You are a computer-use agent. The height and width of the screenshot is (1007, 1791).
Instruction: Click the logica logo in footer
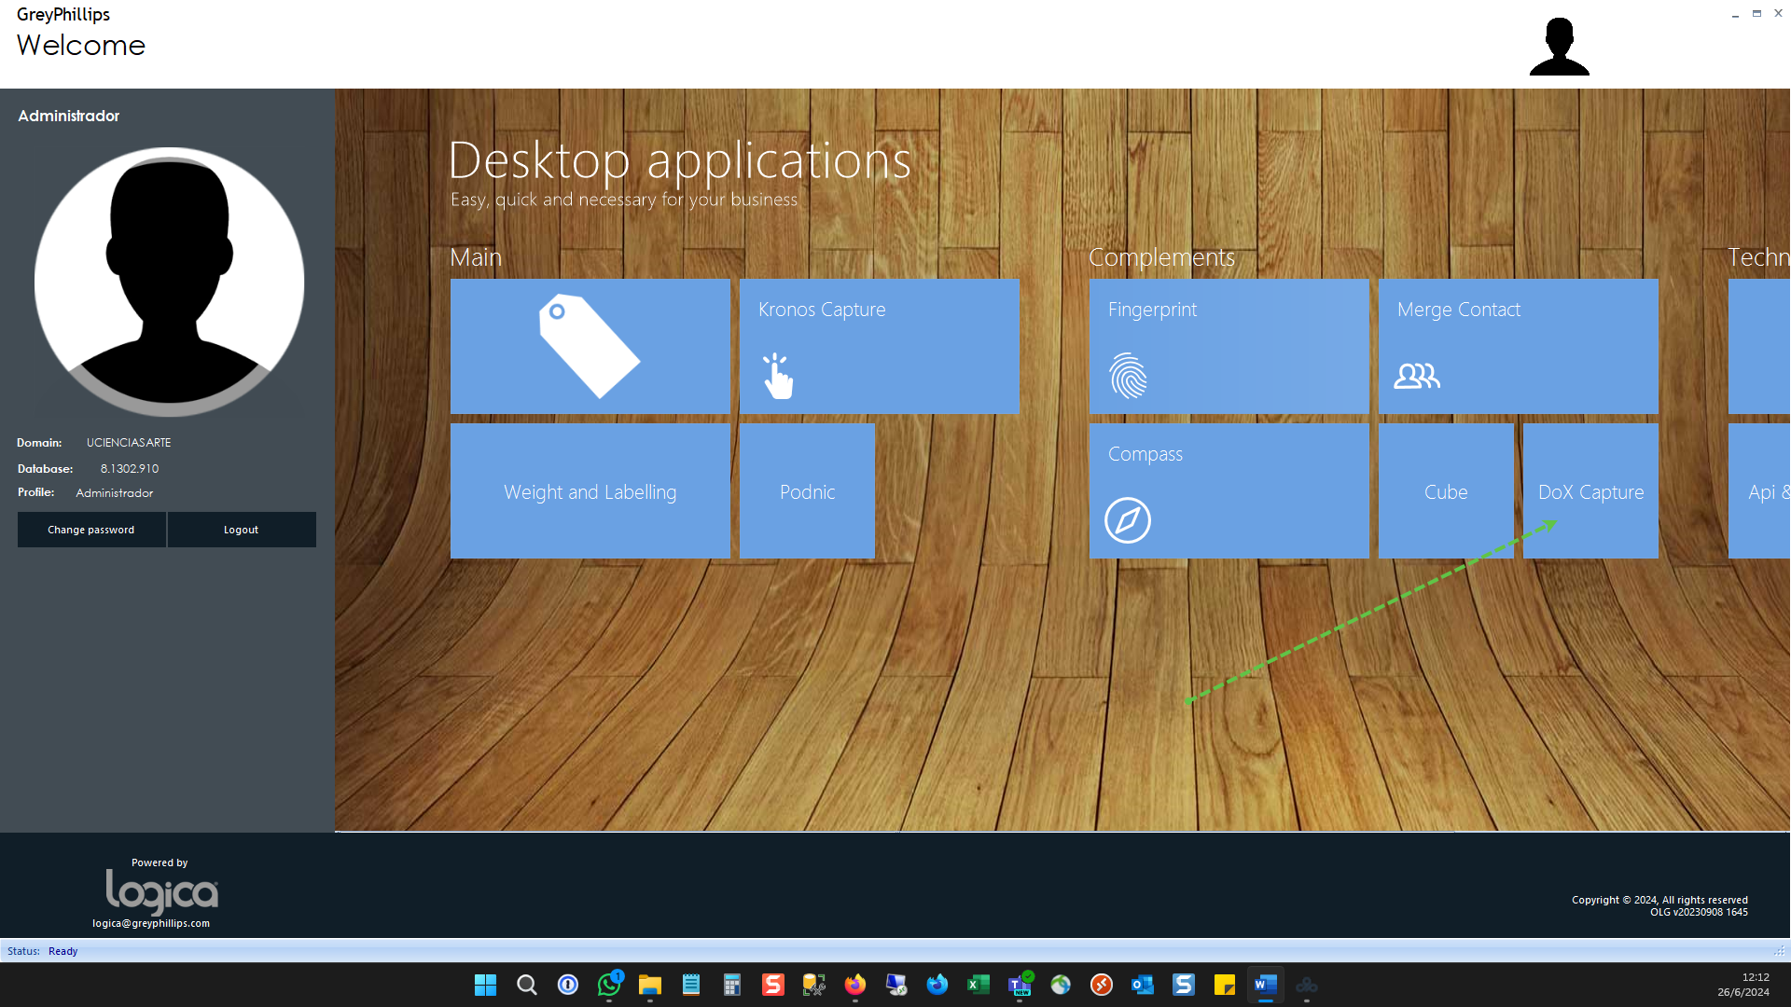point(161,892)
